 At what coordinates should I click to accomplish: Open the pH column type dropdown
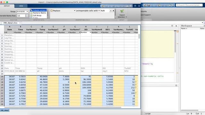click(69, 32)
